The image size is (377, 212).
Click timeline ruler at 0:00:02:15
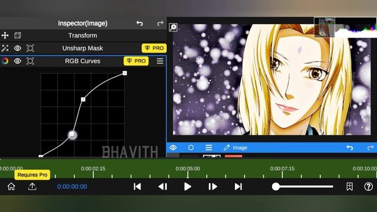pos(93,169)
